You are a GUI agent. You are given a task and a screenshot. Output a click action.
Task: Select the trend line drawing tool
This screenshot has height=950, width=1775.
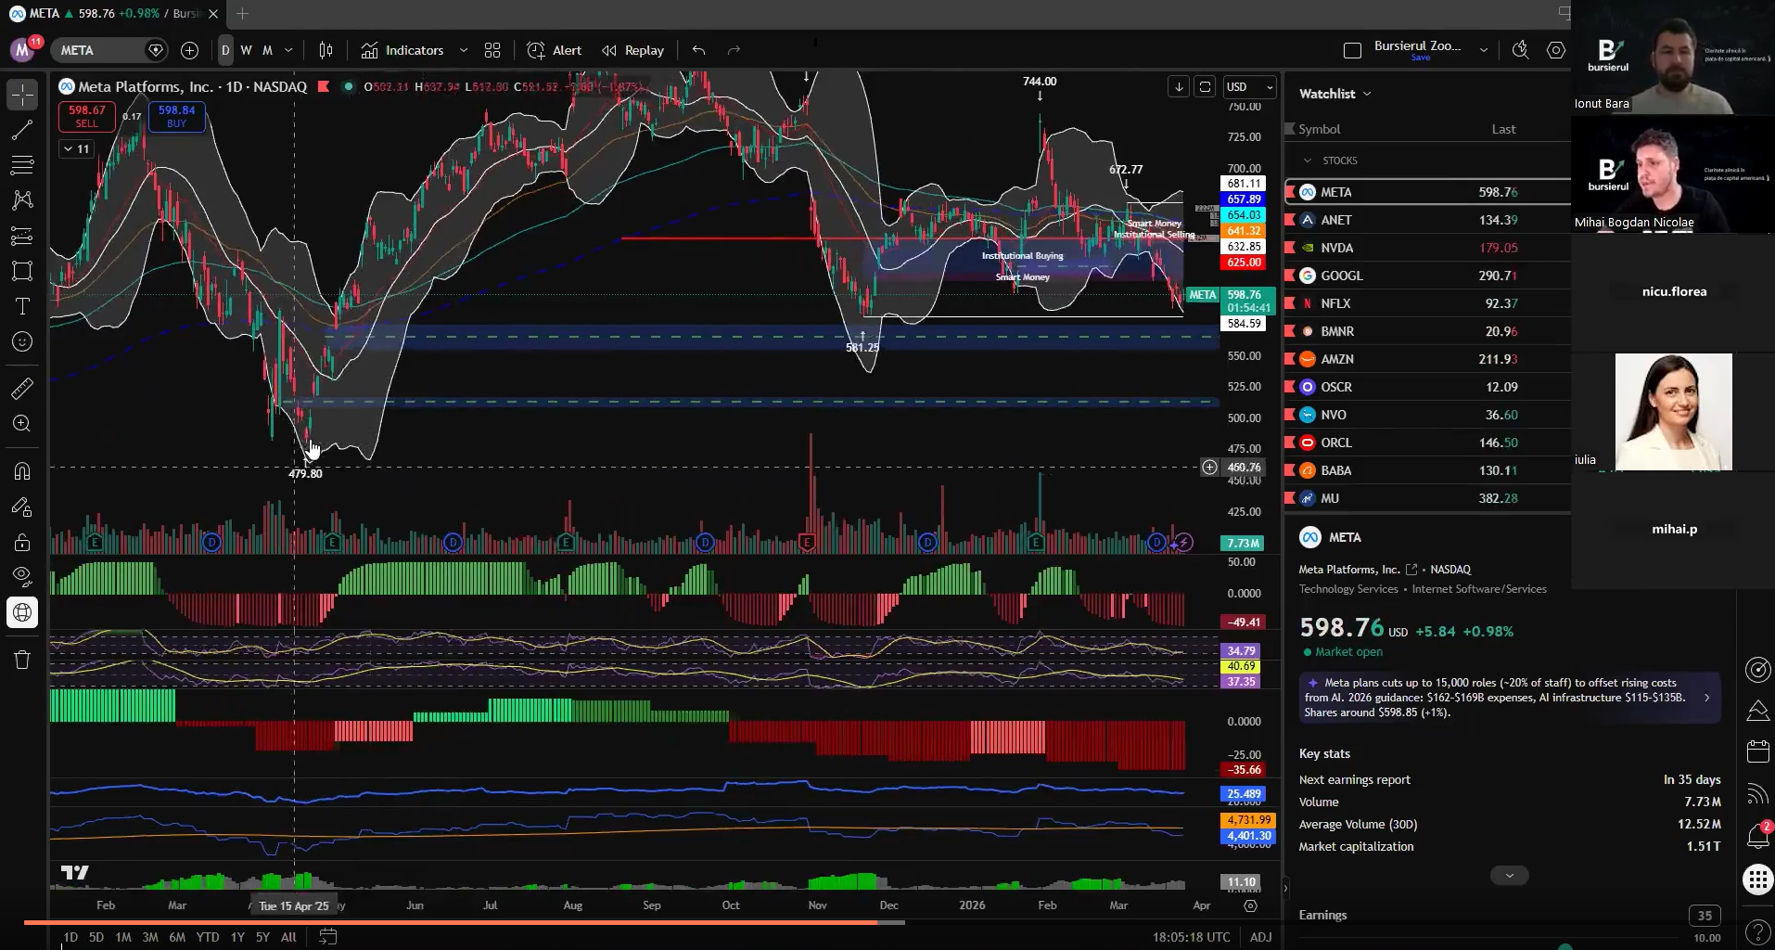tap(21, 130)
